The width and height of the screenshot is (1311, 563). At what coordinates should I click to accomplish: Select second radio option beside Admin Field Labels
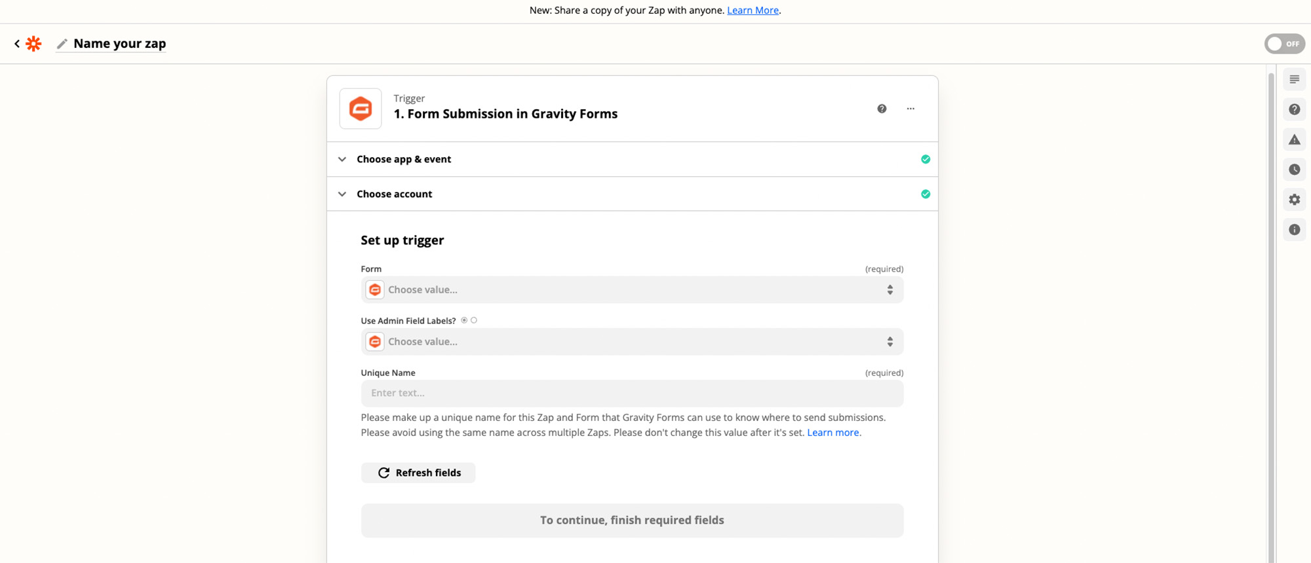tap(474, 320)
